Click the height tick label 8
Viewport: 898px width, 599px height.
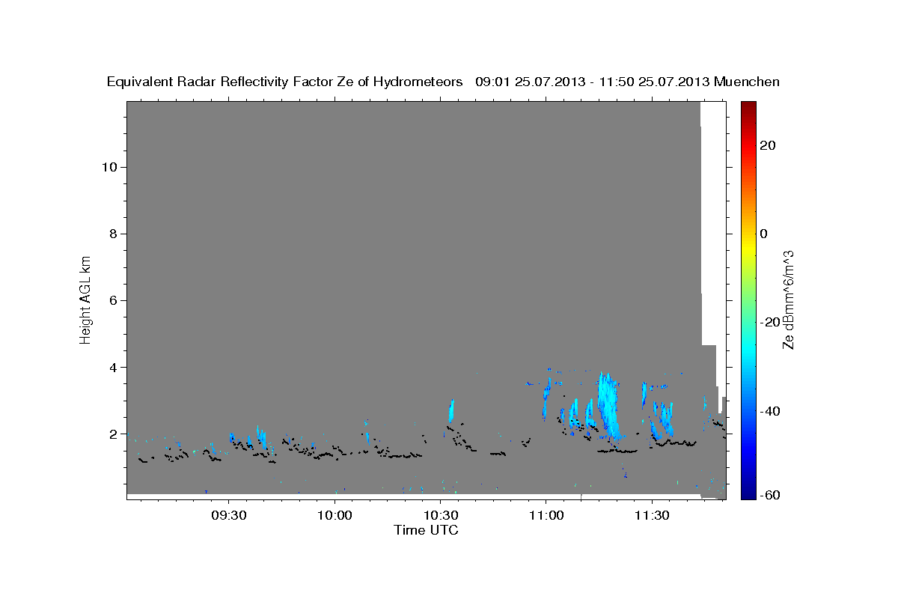click(x=114, y=234)
